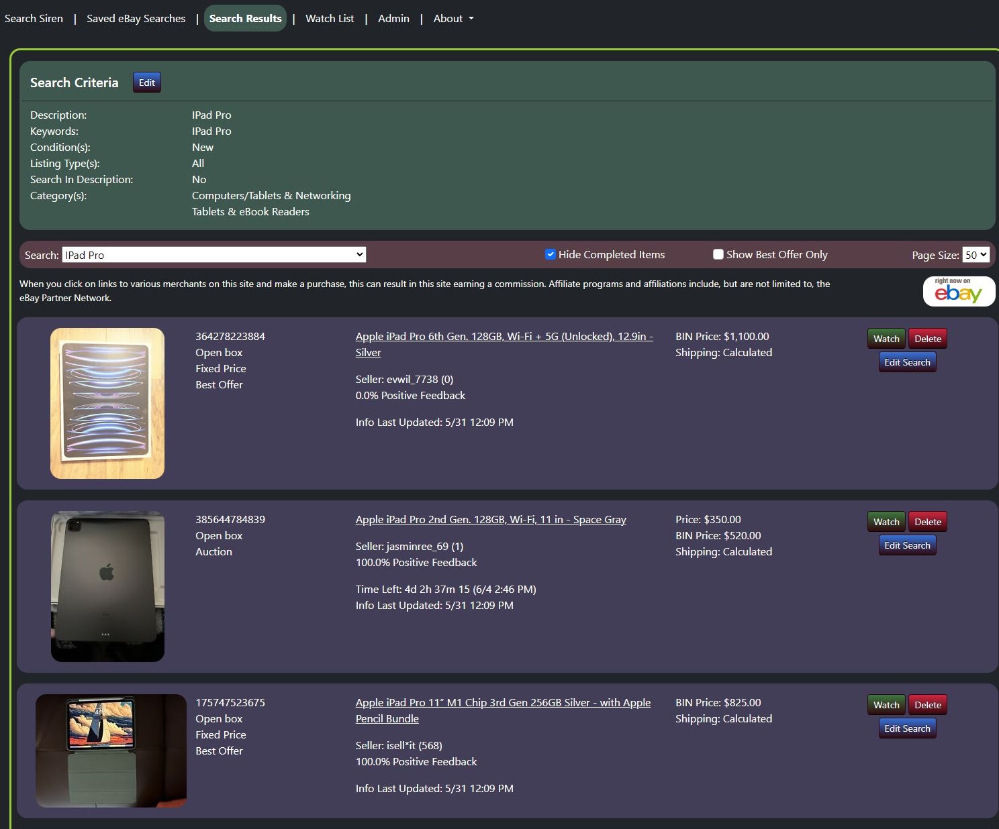
Task: Open the iPad Pro 6th Gen title link
Action: (x=504, y=337)
